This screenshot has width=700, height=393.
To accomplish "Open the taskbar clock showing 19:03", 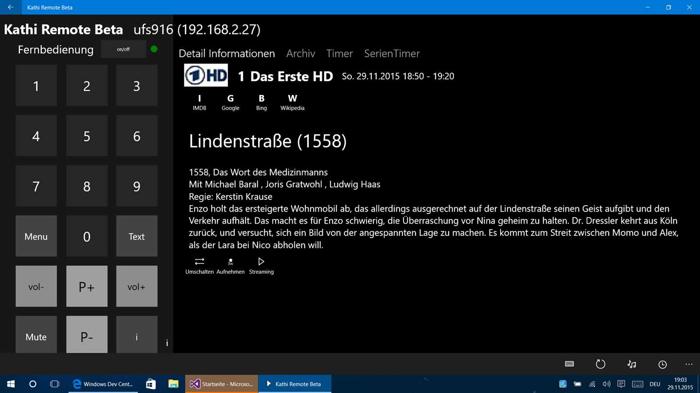I will point(681,384).
